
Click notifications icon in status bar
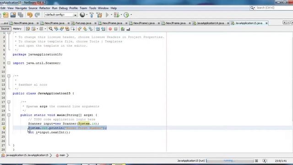(x=265, y=161)
